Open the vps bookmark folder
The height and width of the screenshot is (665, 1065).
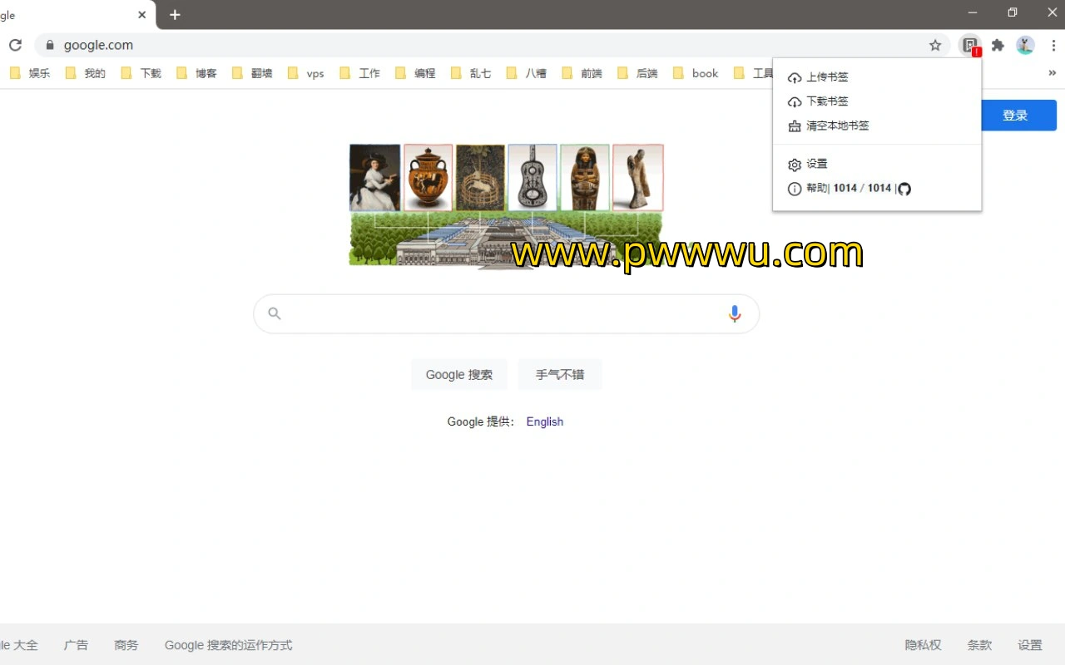point(305,73)
